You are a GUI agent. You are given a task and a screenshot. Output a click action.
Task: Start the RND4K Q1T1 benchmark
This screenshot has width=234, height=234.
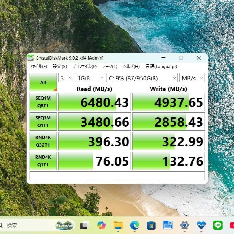tap(43, 161)
